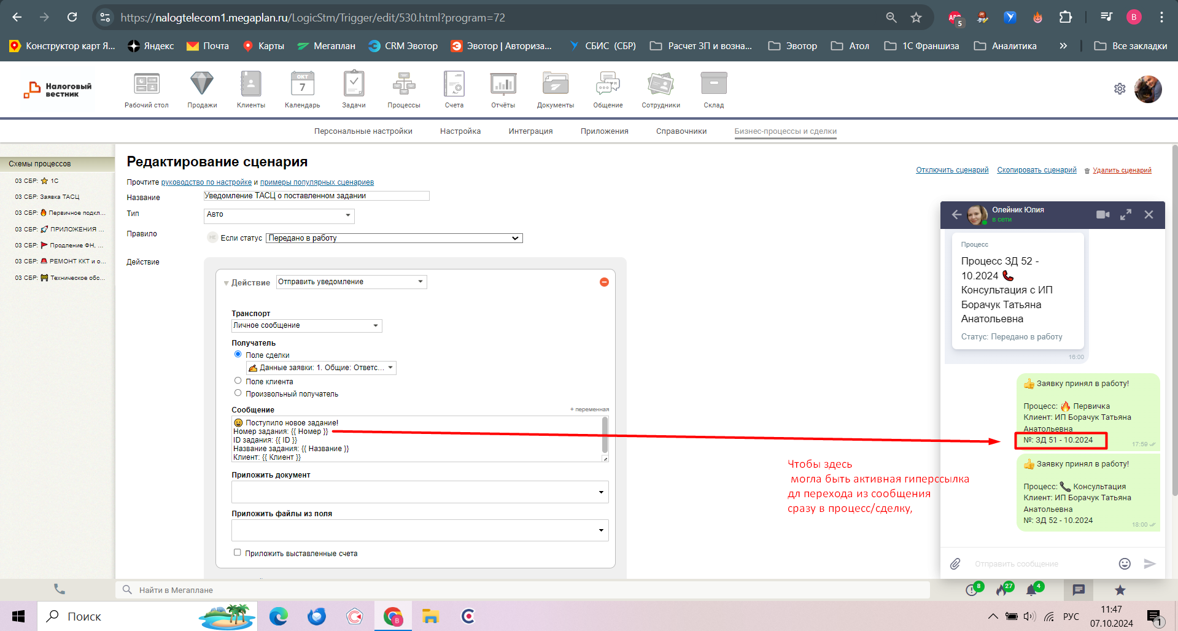Click user profile avatar top right
The height and width of the screenshot is (631, 1178).
pos(1148,90)
